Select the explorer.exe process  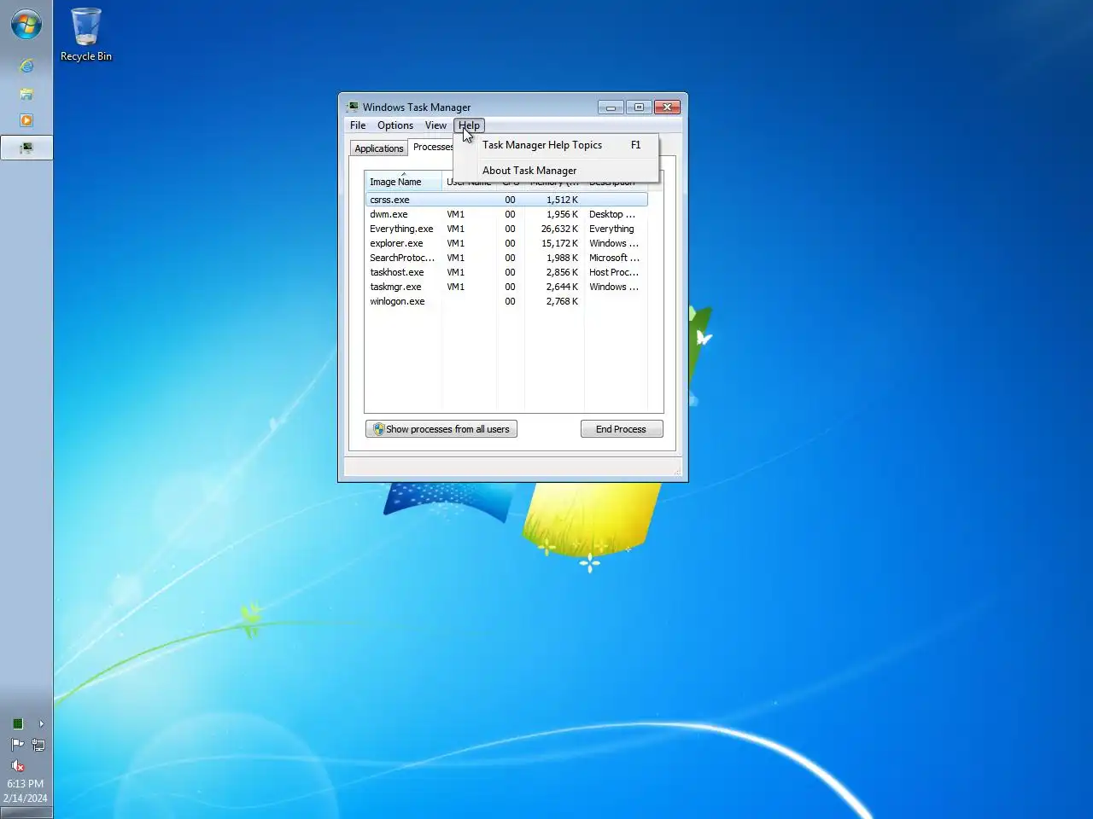point(506,243)
